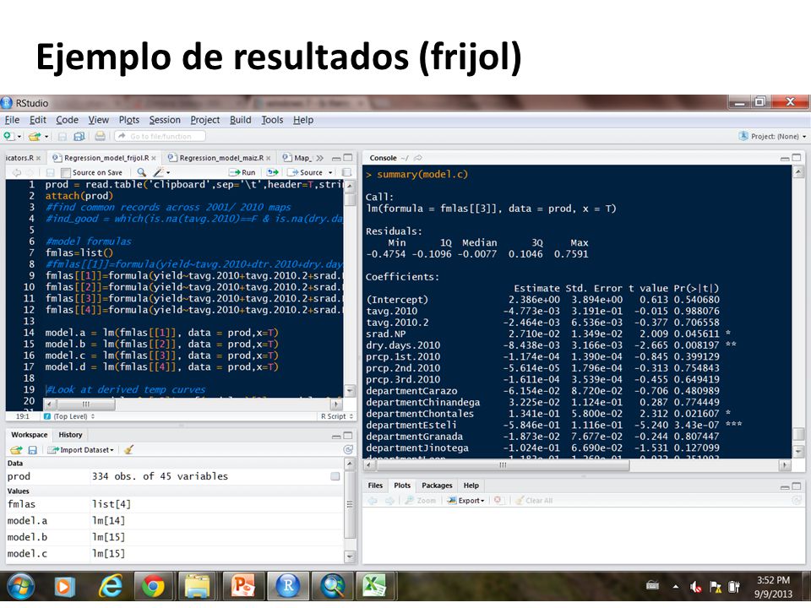Show more editor tabs chevron
Screen dimensions: 811x608
(x=319, y=158)
